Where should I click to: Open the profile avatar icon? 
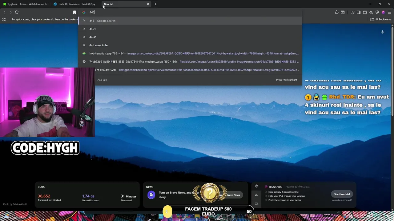point(383,12)
